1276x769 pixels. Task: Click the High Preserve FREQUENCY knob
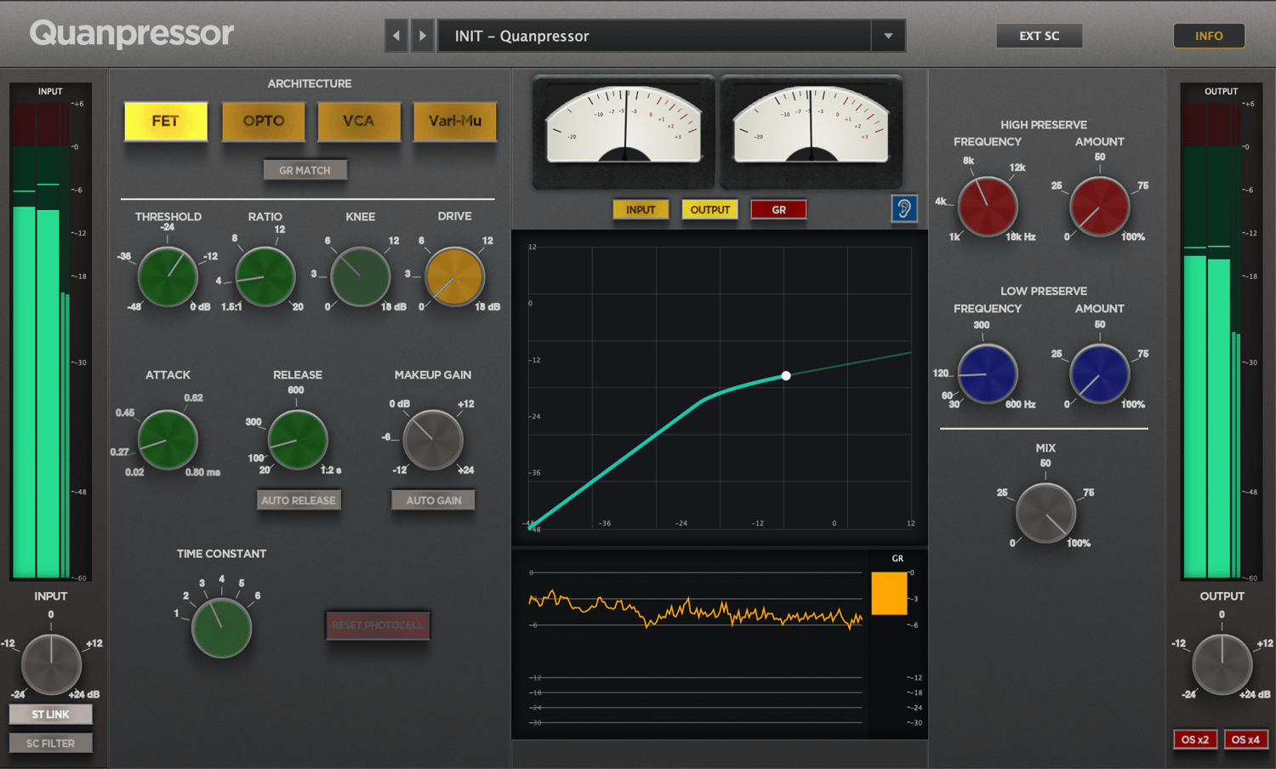click(x=988, y=207)
